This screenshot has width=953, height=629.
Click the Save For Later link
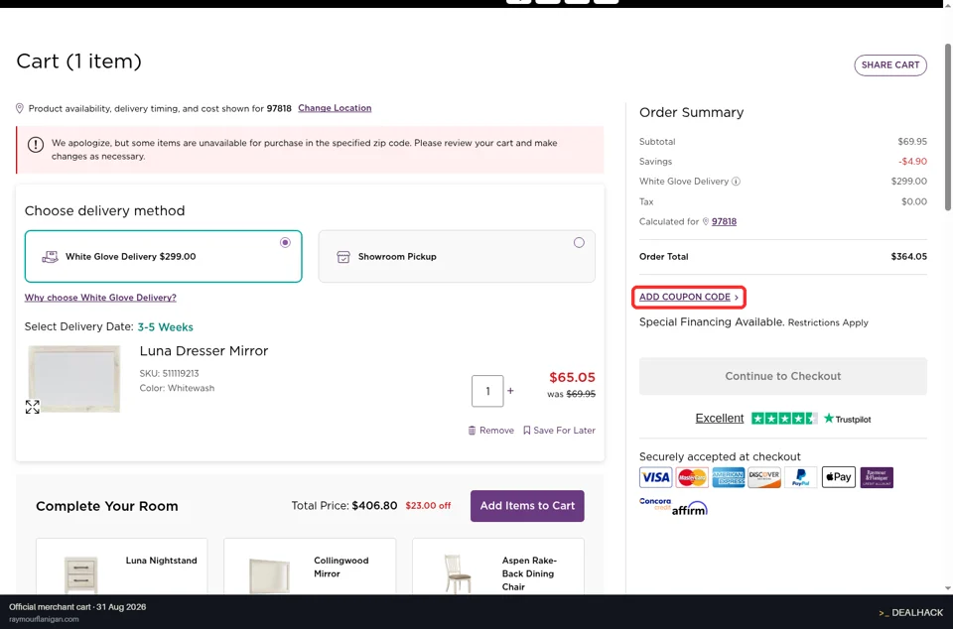564,431
